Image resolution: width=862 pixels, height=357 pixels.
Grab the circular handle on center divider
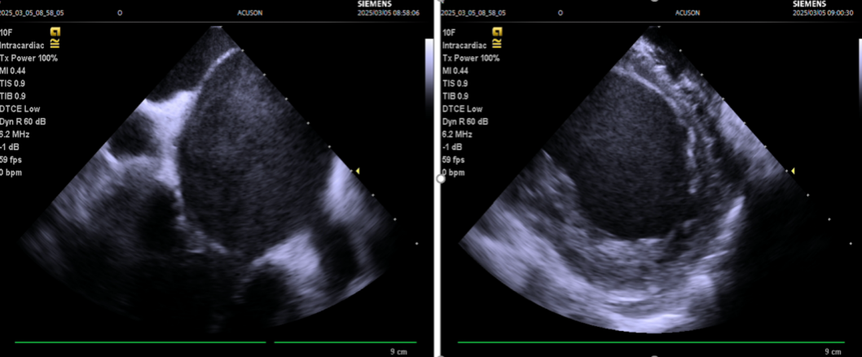point(441,178)
